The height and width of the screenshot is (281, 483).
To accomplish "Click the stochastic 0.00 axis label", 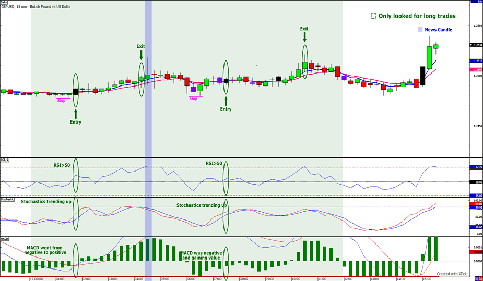I will click(x=479, y=234).
